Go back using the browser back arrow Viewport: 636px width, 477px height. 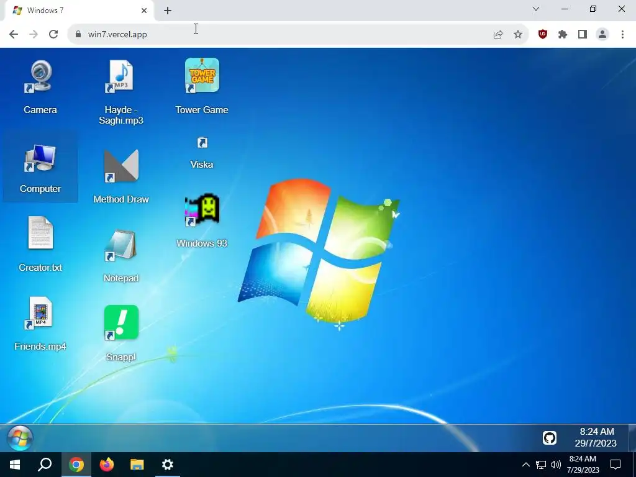point(14,34)
